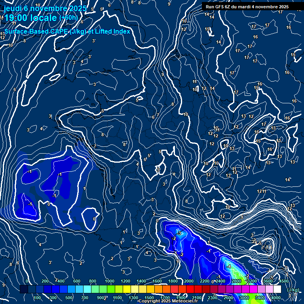Click the 'Copyright 2025 Meteociel.fr' text
Image resolution: width=304 pixels, height=304 pixels.
(168, 301)
